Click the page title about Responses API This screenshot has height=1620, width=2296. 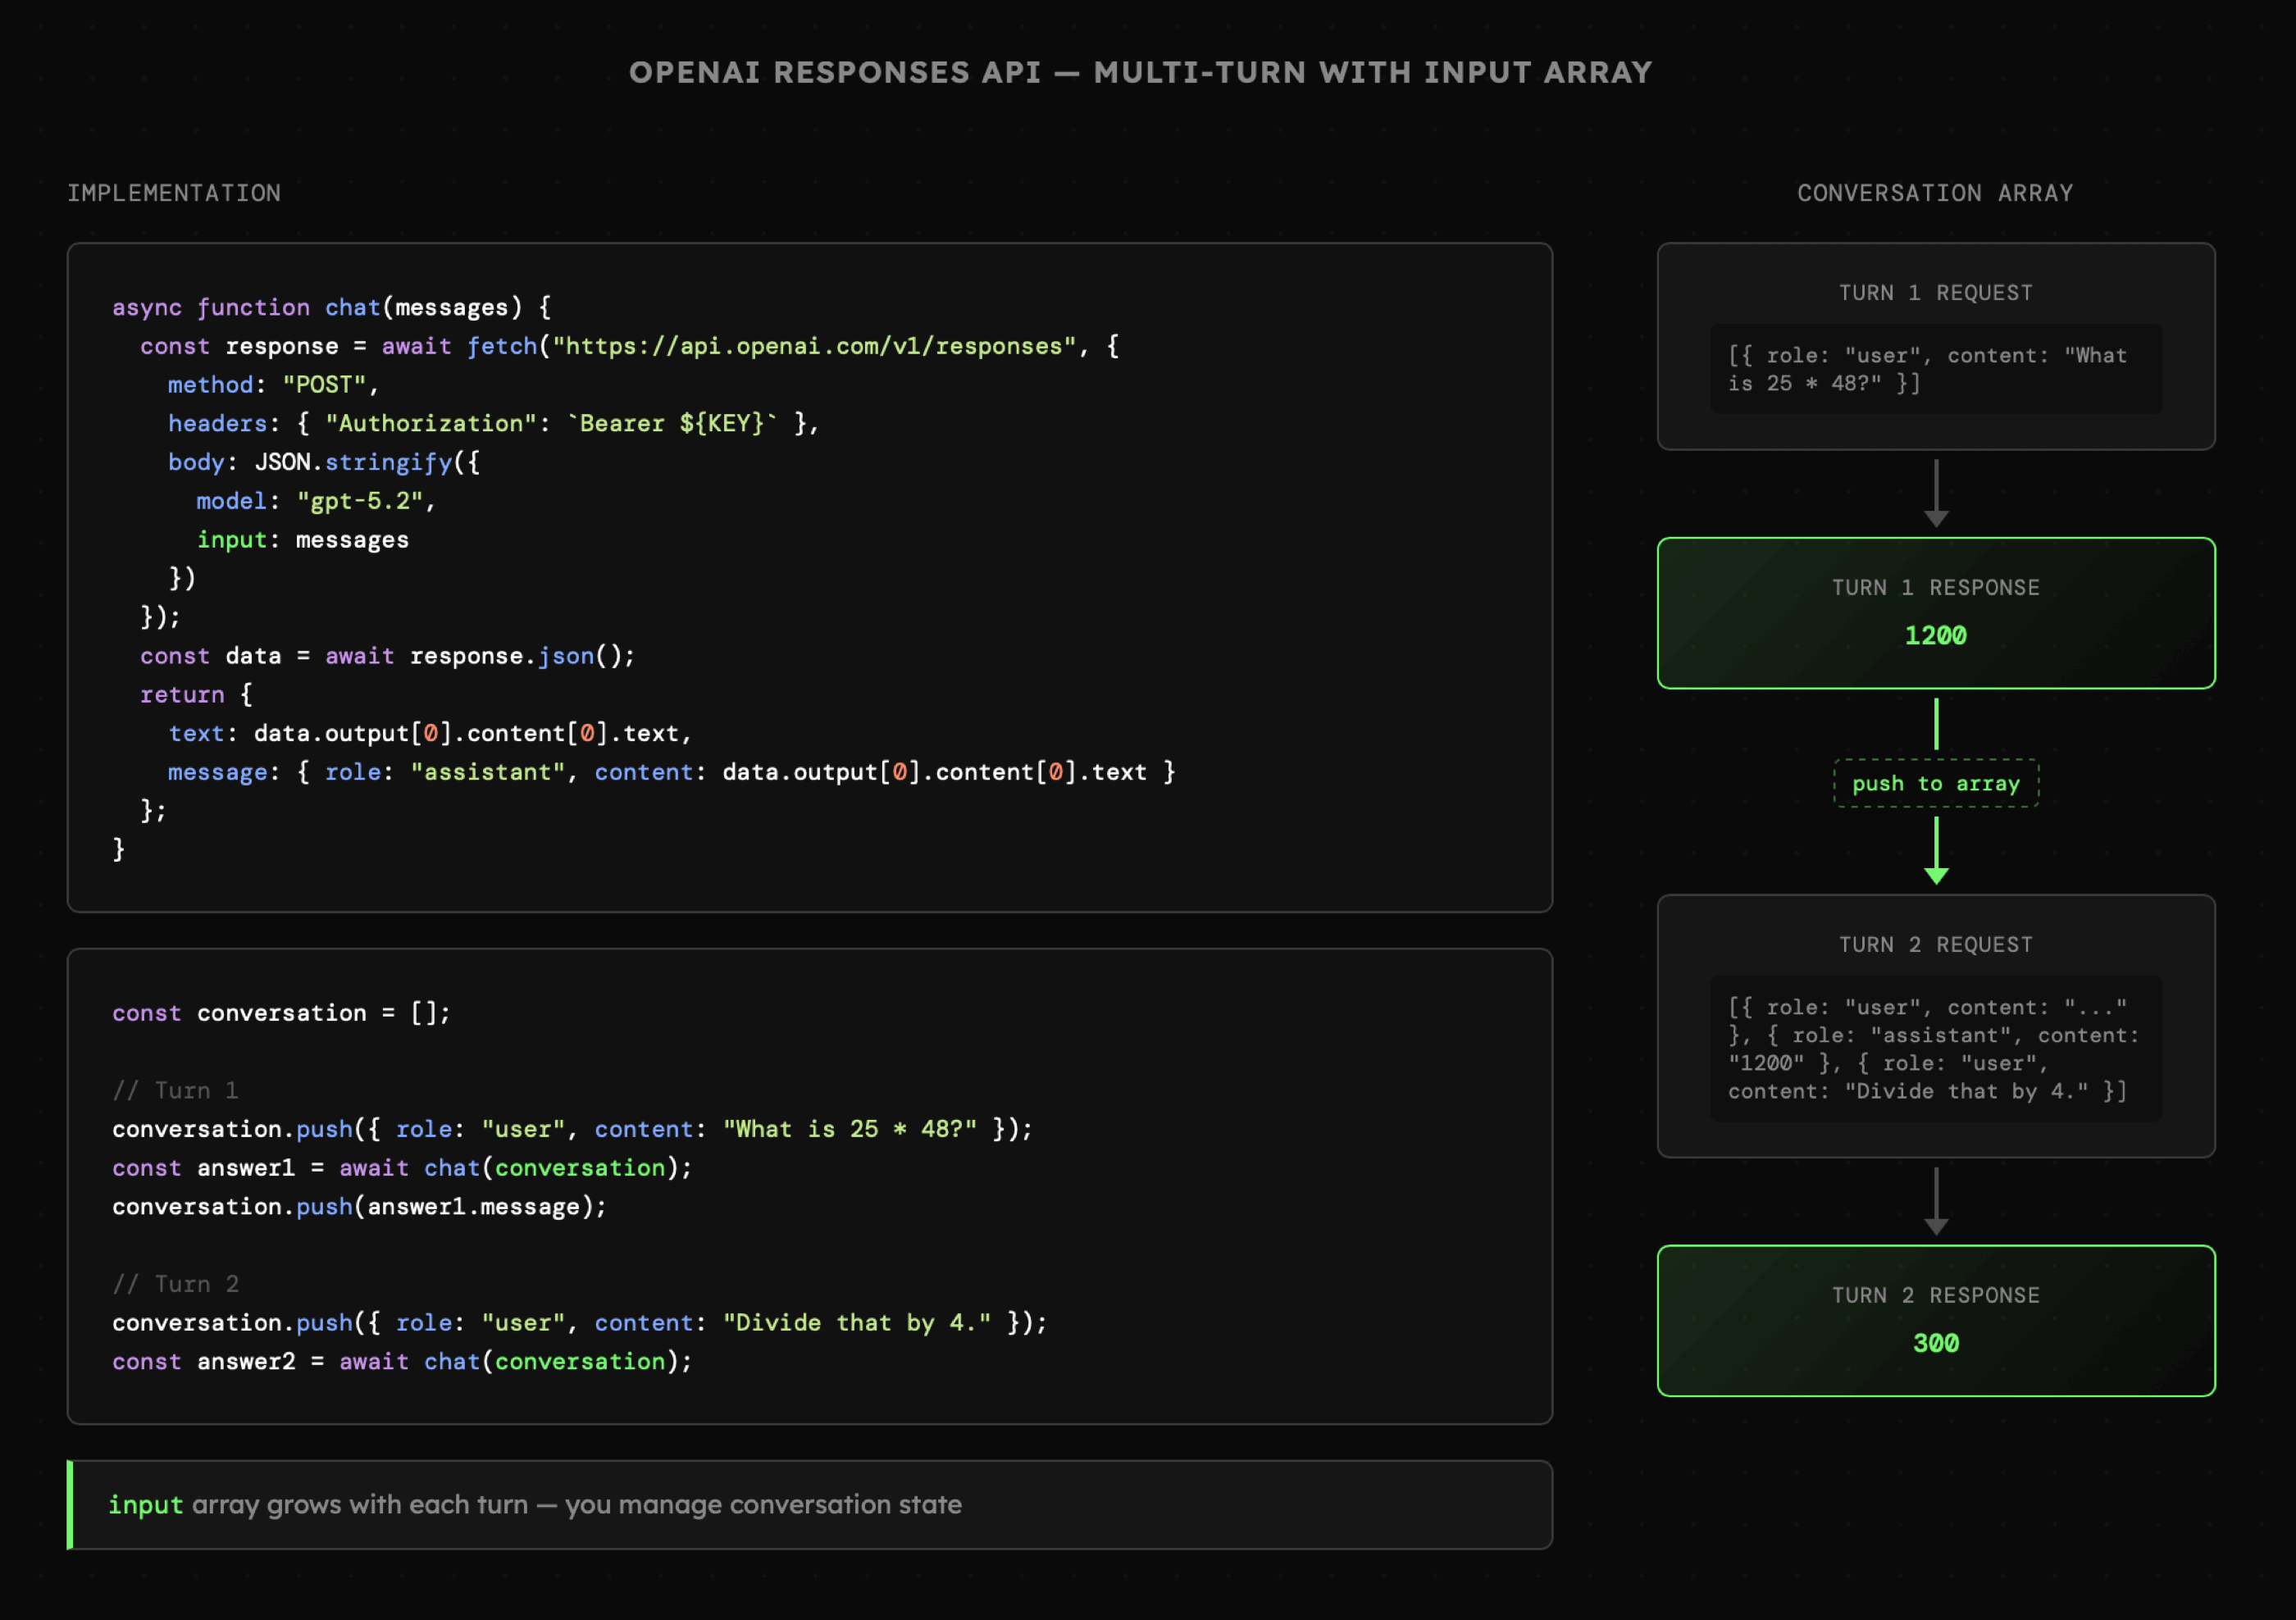click(x=1140, y=73)
